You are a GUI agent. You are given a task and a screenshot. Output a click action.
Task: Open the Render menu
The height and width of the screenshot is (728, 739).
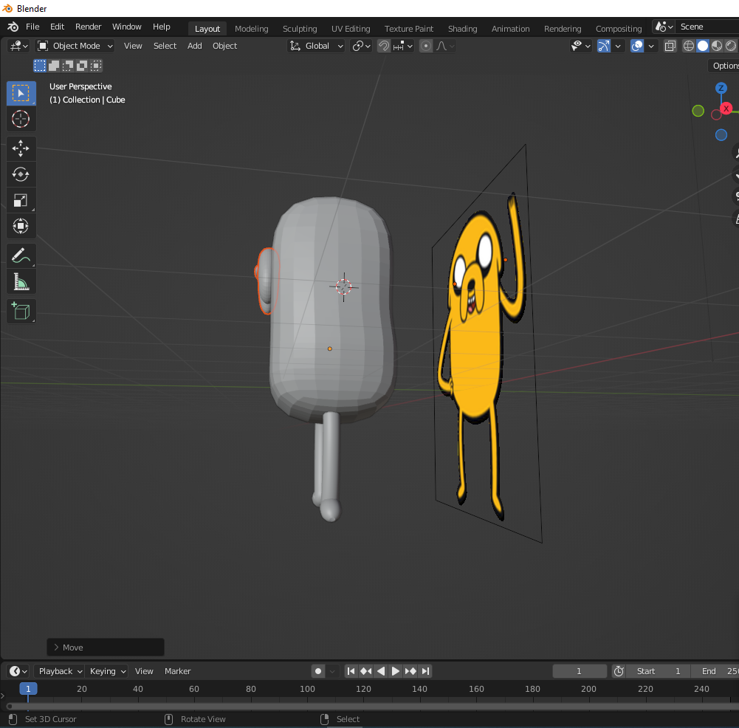88,27
